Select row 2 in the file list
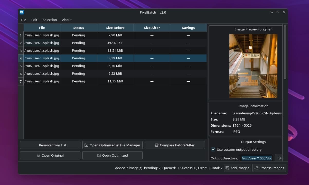Image resolution: width=309 pixels, height=185 pixels. pyautogui.click(x=77, y=43)
